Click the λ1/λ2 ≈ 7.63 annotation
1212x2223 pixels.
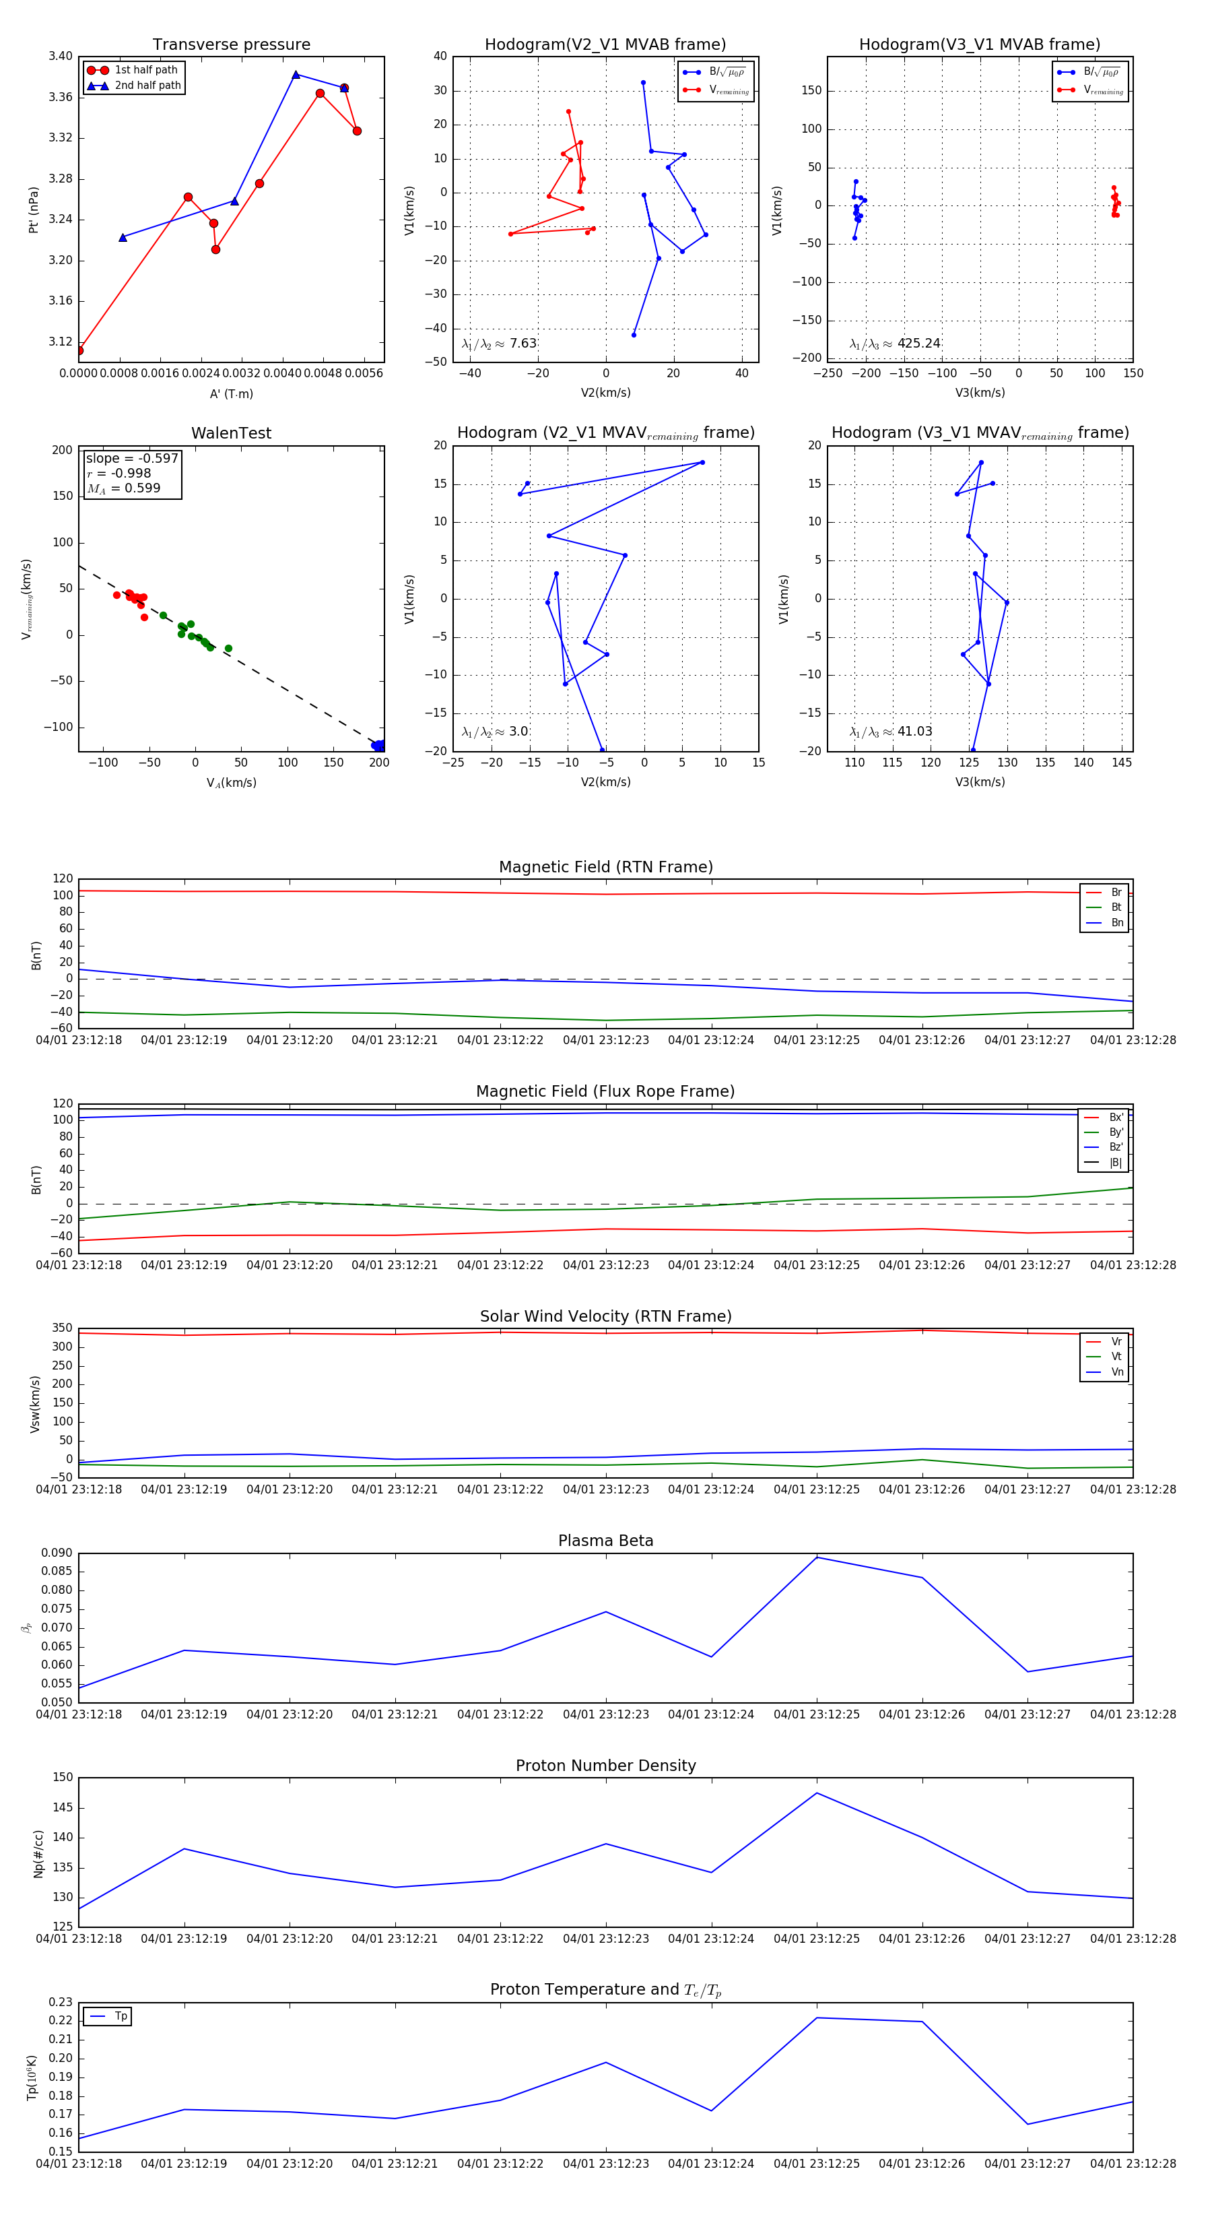tap(498, 344)
